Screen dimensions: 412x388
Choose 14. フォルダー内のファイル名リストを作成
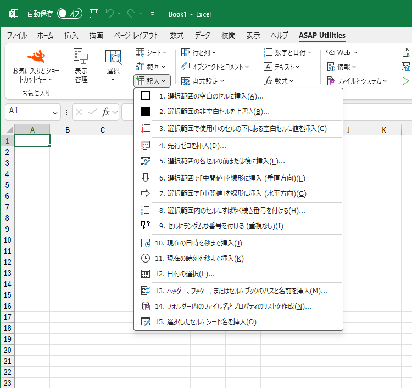pyautogui.click(x=238, y=307)
